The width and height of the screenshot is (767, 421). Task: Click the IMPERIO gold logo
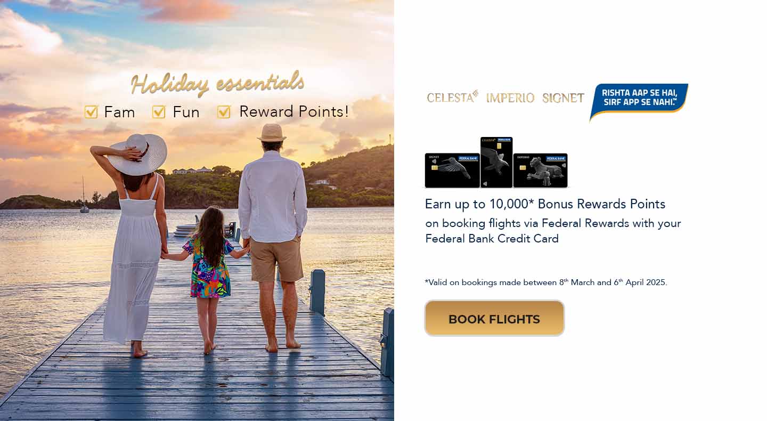[510, 98]
